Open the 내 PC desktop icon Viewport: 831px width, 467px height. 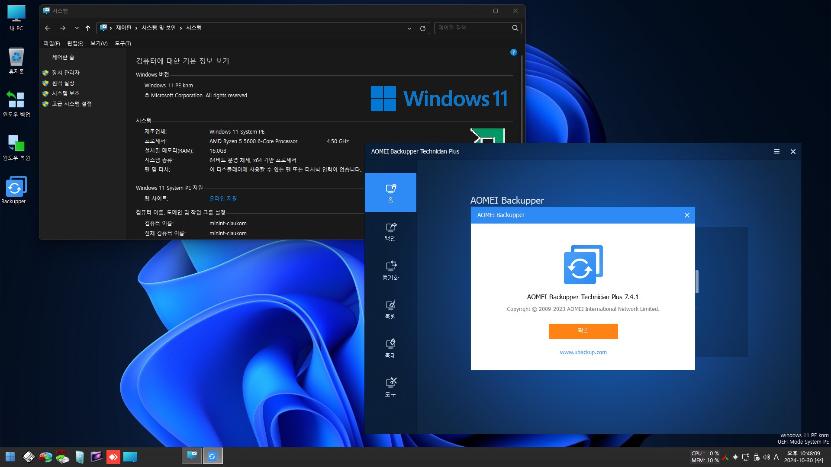(x=16, y=18)
